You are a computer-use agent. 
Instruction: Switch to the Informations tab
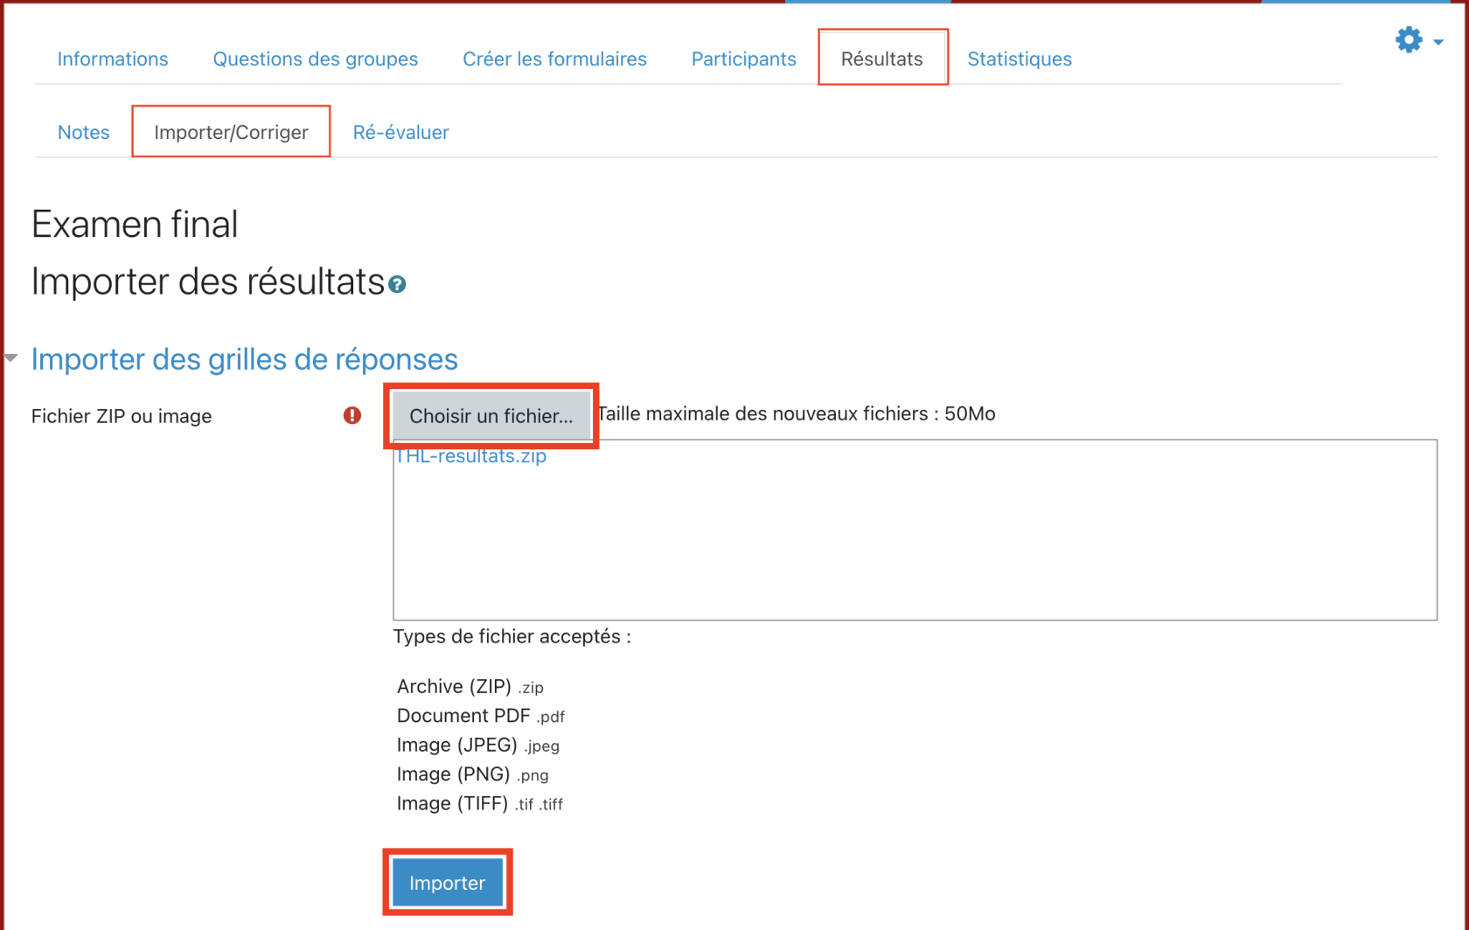point(113,59)
